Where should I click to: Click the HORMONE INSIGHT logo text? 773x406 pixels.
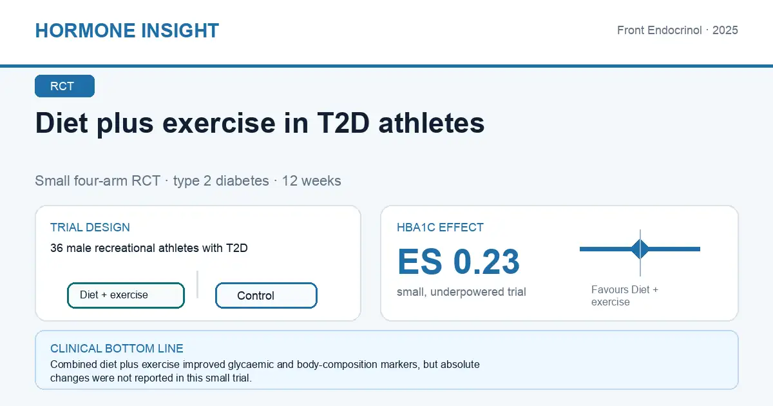127,30
